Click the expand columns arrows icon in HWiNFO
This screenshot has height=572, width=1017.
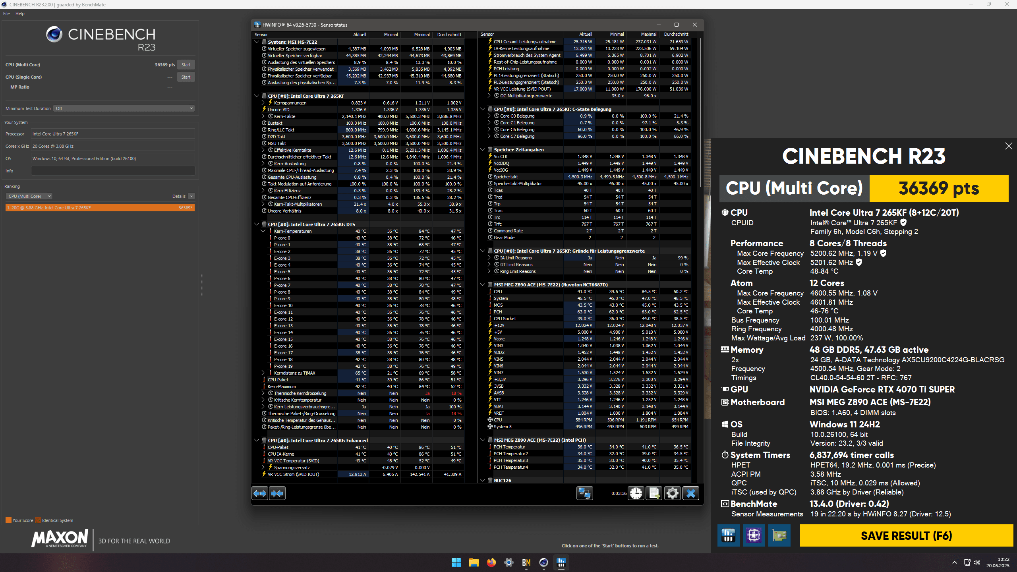[260, 493]
